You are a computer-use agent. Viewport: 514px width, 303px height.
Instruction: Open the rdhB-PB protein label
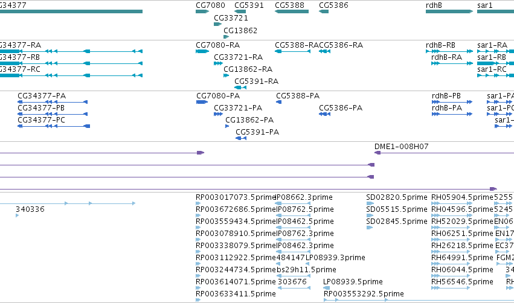pyautogui.click(x=446, y=96)
